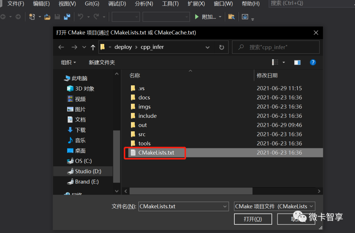Sort by the 名称 column header
355x233 pixels.
point(135,75)
